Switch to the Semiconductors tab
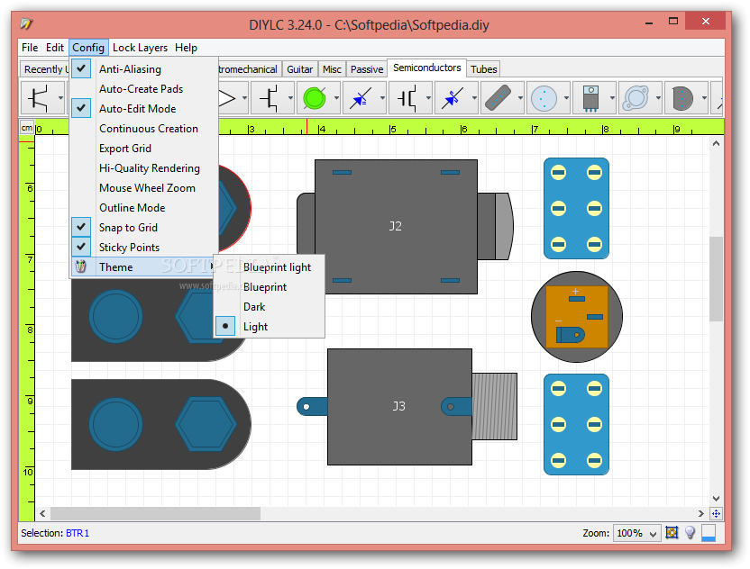The height and width of the screenshot is (569, 750). pos(426,68)
